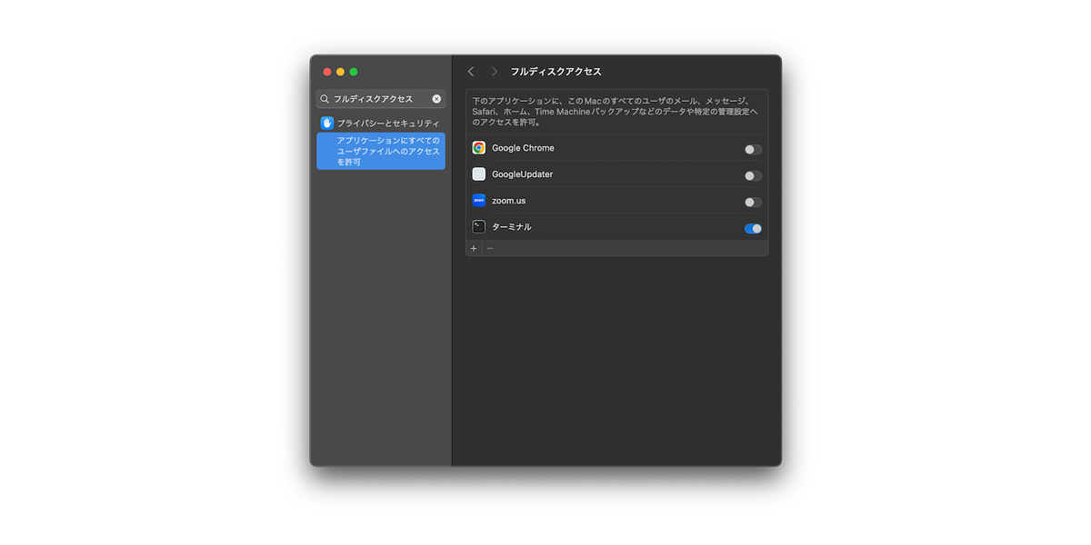
Task: Click the zoom.us app icon
Action: (479, 201)
